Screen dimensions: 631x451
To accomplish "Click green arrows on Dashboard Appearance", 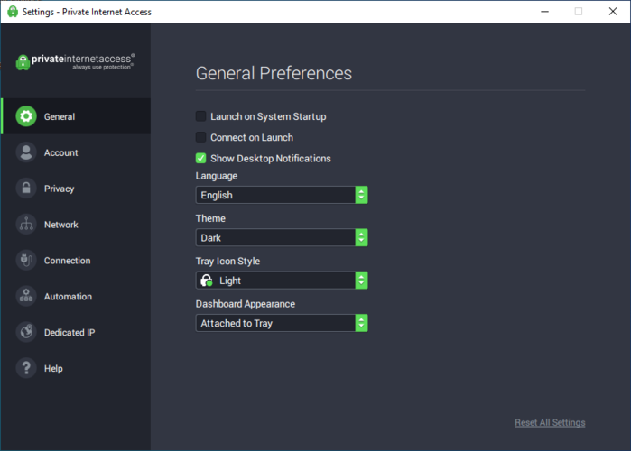I will point(361,323).
